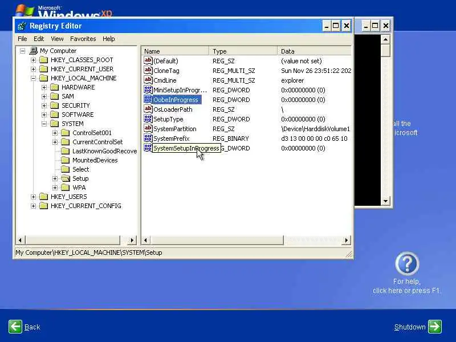Viewport: 456px width, 342px height.
Task: Select the MountedDevices tree key
Action: (x=95, y=160)
